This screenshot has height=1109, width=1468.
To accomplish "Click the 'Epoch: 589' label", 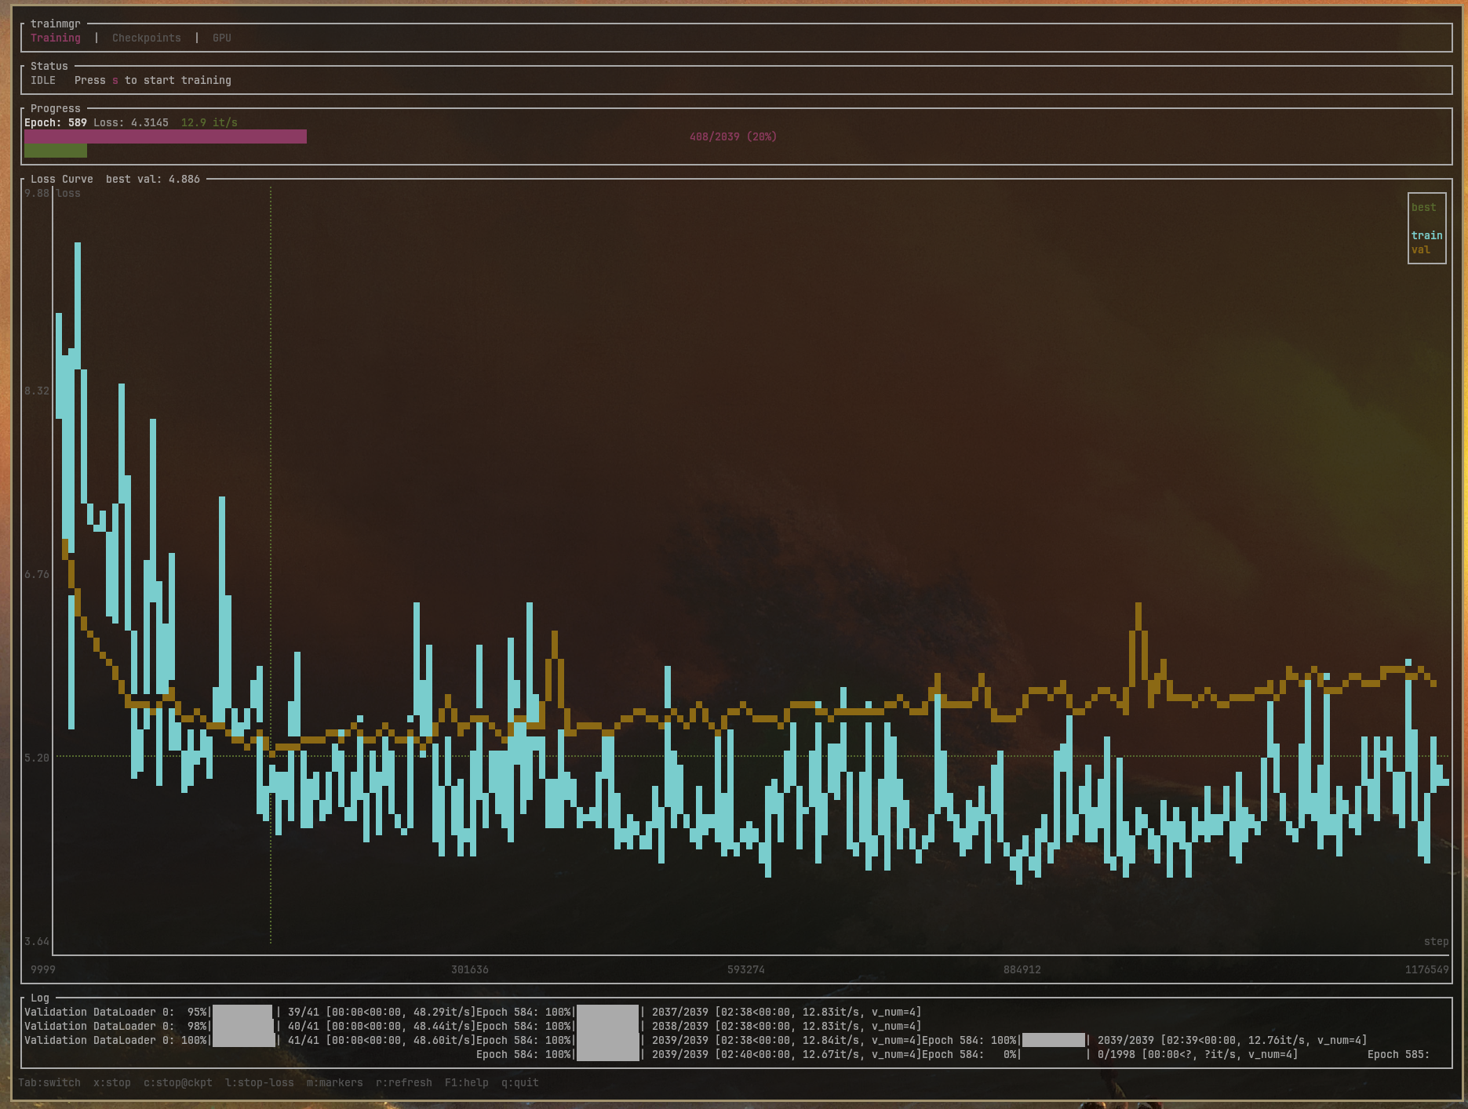I will [56, 122].
